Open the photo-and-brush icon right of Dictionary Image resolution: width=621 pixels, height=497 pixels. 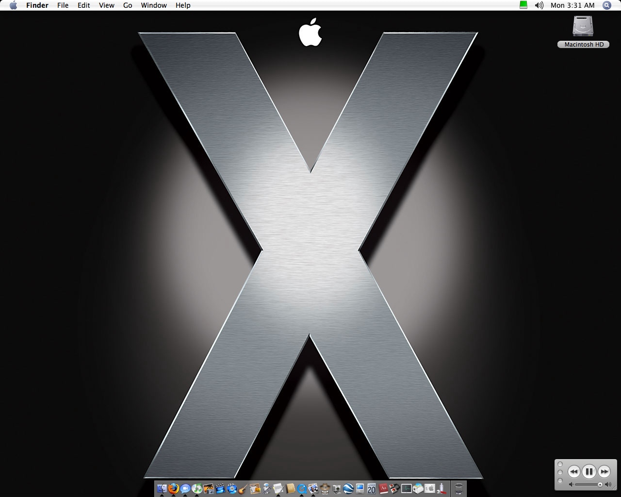(394, 488)
